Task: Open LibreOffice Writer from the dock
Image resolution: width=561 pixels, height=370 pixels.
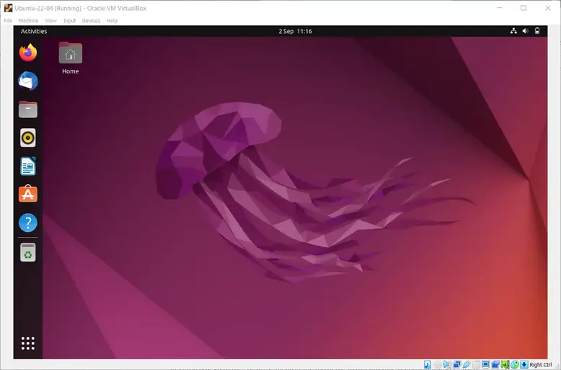Action: pyautogui.click(x=28, y=166)
